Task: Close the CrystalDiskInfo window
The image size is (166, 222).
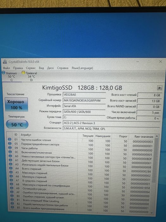Action: [161, 62]
